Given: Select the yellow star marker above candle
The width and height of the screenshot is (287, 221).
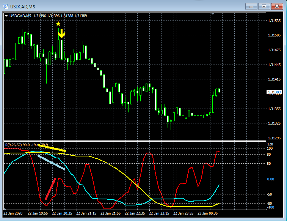Looking at the screenshot, I should pyautogui.click(x=58, y=24).
